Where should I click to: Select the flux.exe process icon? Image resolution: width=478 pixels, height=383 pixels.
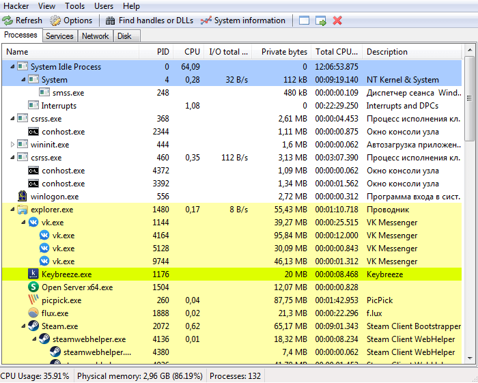[33, 313]
